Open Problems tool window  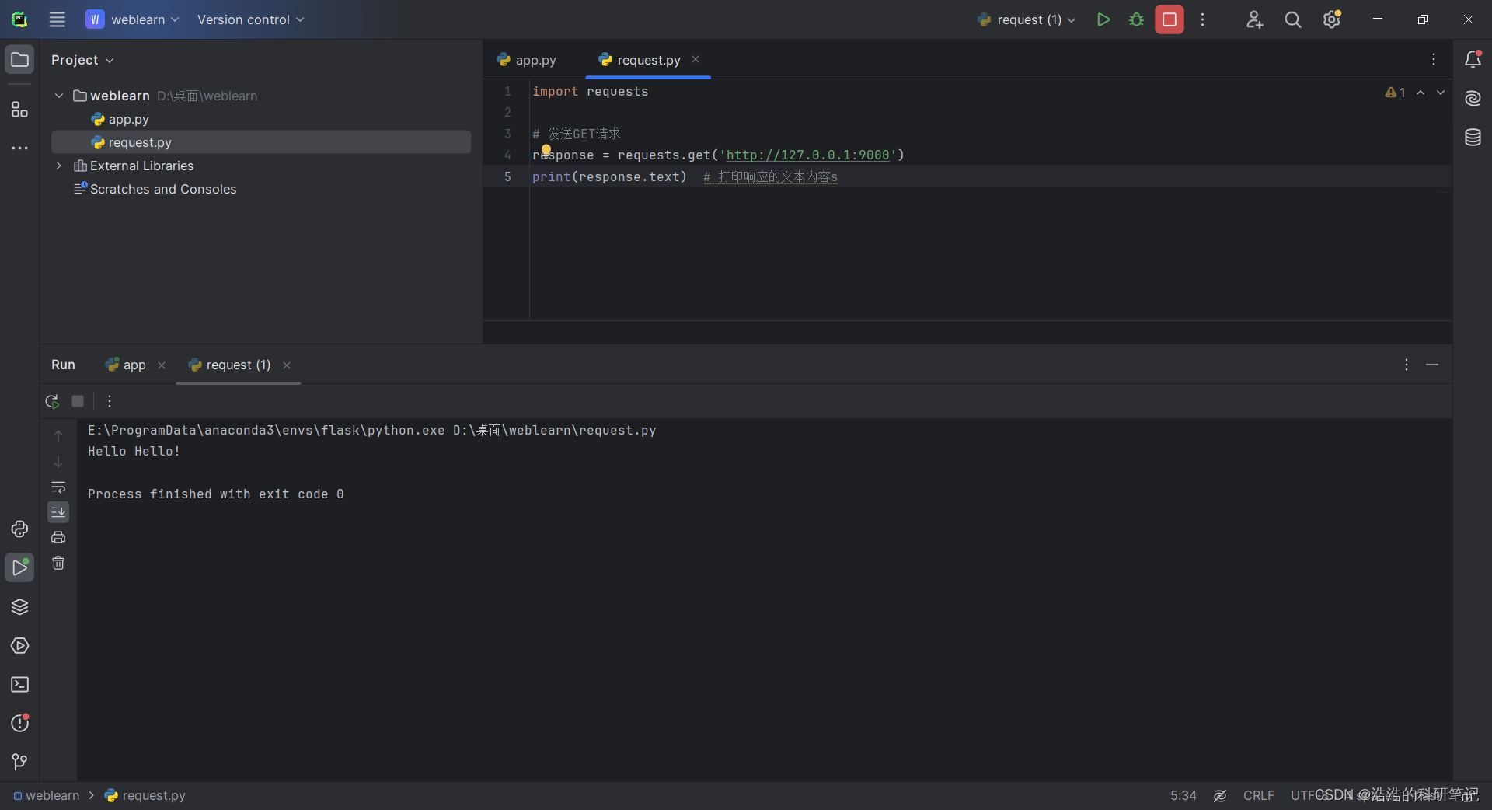(19, 724)
